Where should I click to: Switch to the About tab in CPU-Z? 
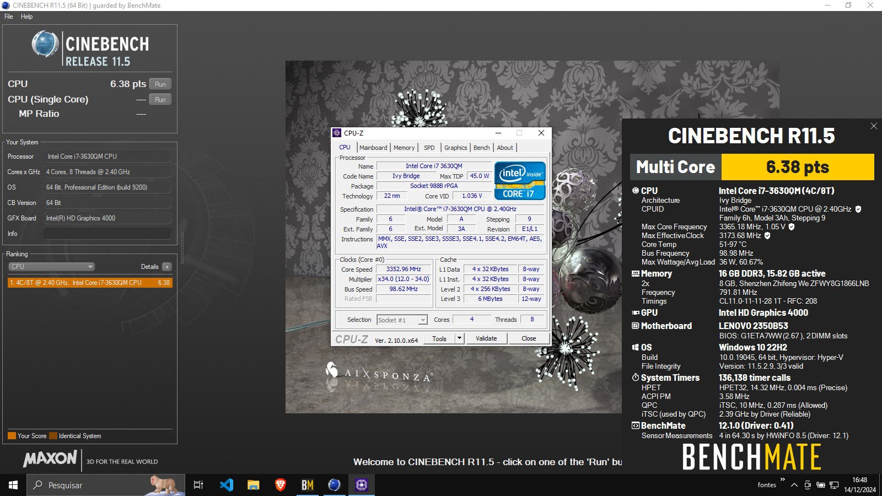505,148
